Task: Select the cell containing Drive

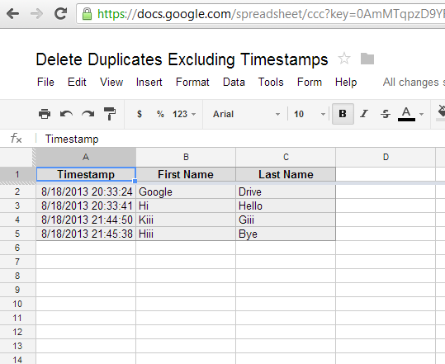Action: pyautogui.click(x=286, y=191)
